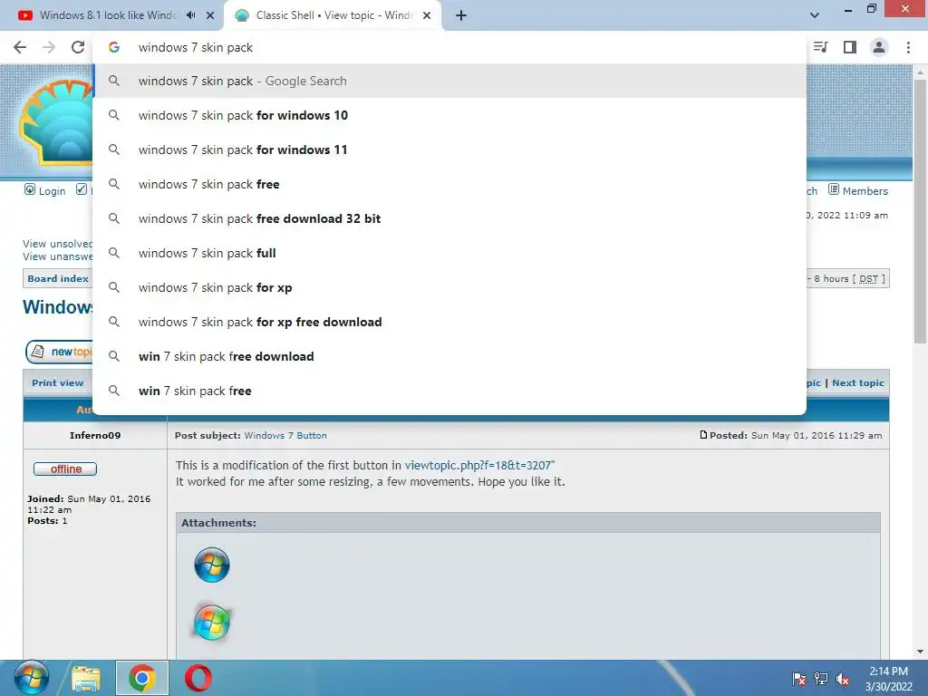Screen dimensions: 928x696
Task: Toggle the browser side panel icon
Action: (850, 47)
